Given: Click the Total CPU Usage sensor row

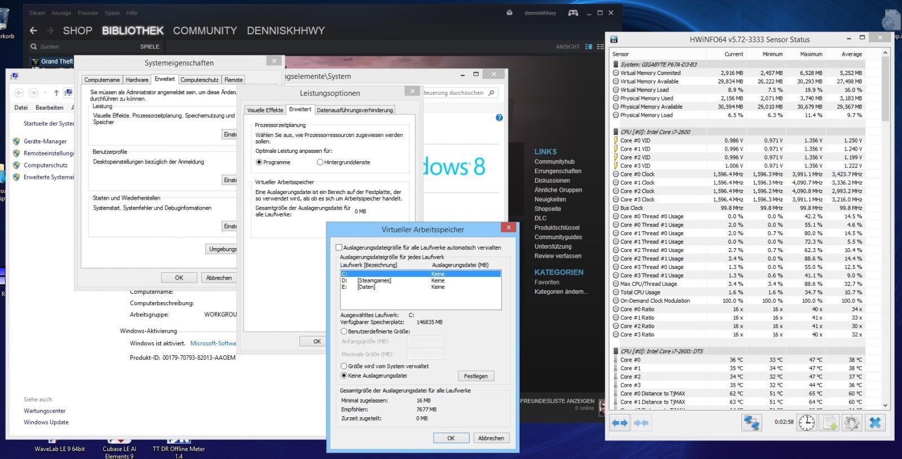Looking at the screenshot, I should 738,292.
